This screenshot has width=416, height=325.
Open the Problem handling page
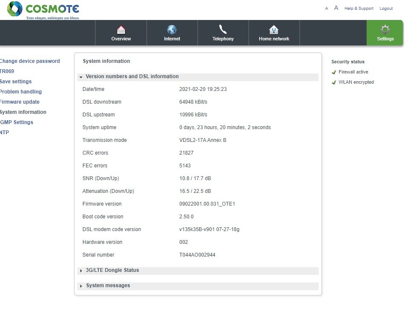(x=21, y=91)
